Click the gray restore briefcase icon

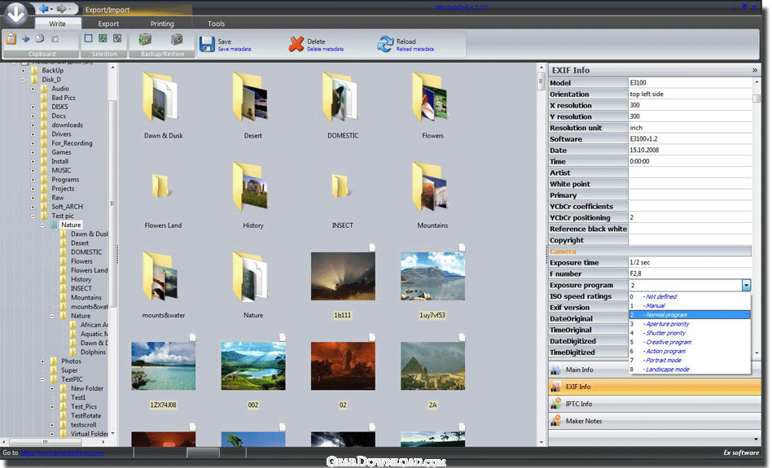[x=177, y=39]
